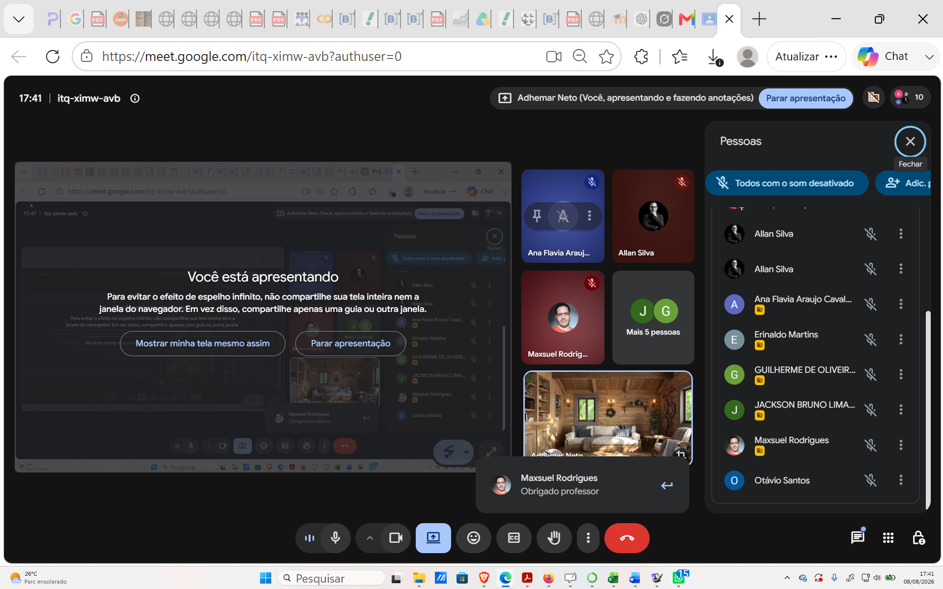
Task: Open the activities grid icon
Action: click(x=888, y=538)
